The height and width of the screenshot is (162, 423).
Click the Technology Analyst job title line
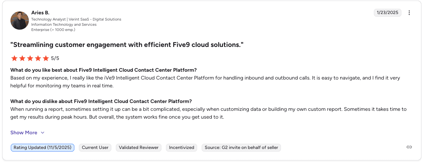pos(76,19)
